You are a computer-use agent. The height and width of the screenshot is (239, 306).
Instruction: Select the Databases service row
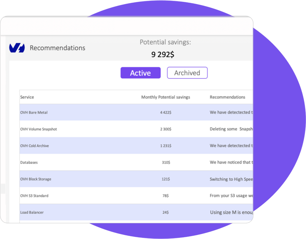[136, 162]
